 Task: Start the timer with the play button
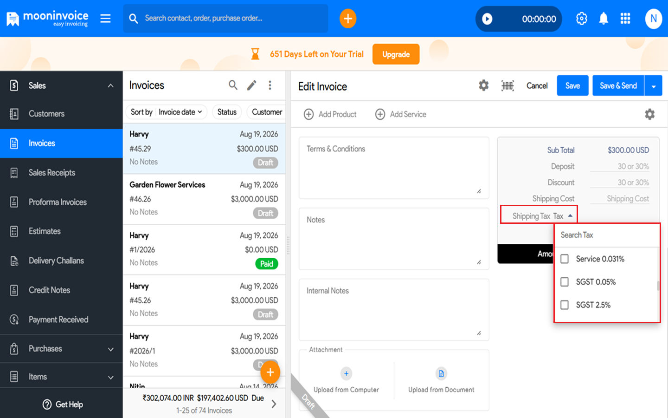(x=487, y=19)
